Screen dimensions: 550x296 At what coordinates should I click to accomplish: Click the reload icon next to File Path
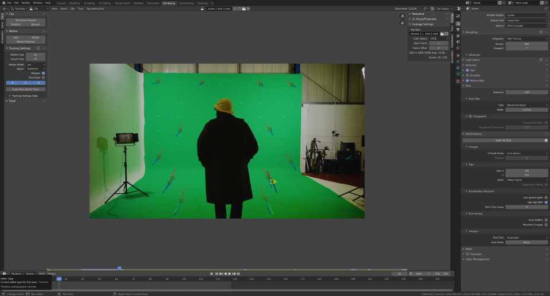[x=446, y=34]
